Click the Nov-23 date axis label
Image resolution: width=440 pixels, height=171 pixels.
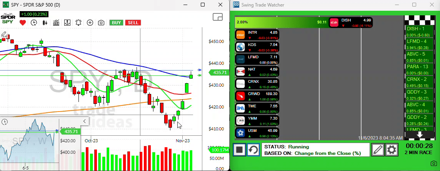click(183, 140)
